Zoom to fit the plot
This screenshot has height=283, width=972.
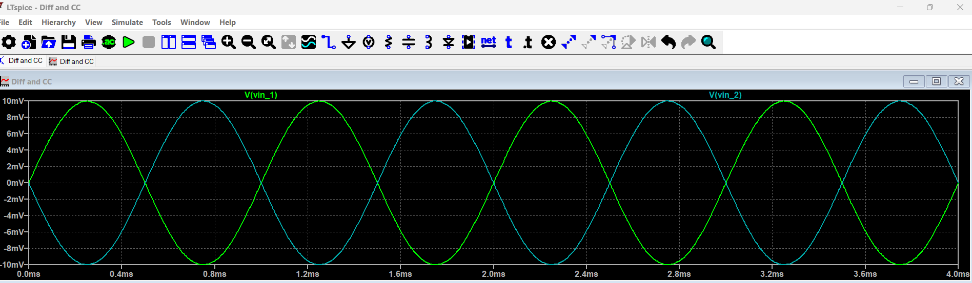pos(269,42)
